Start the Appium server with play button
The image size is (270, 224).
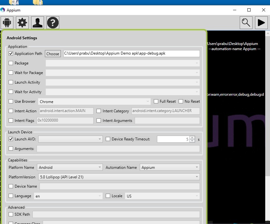(261, 23)
